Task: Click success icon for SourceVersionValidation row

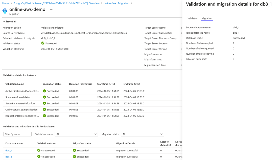Action: pyautogui.click(x=44, y=97)
